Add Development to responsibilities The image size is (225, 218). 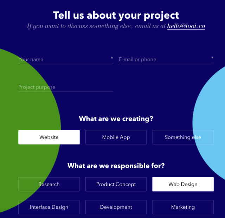tap(116, 207)
